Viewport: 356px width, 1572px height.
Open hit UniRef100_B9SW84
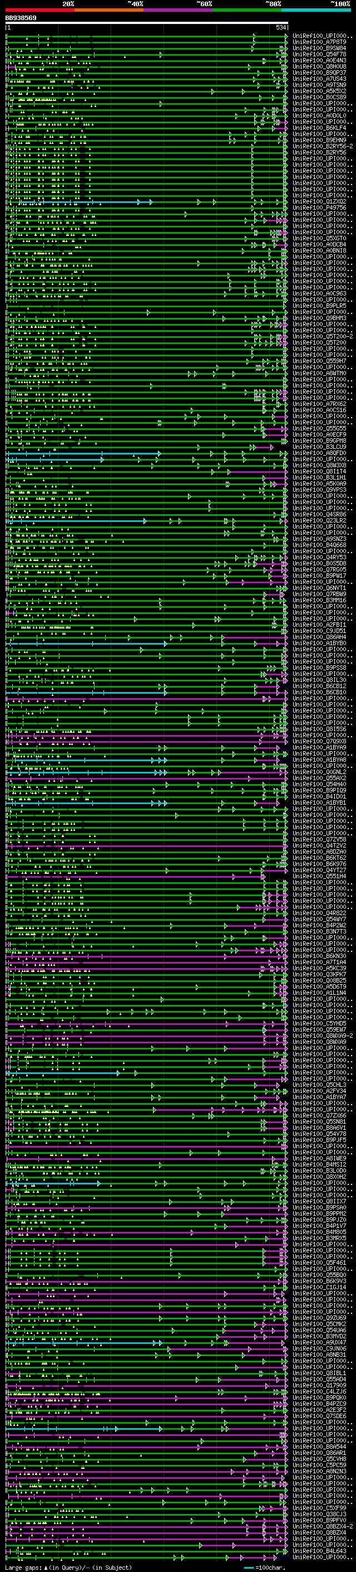tap(319, 48)
